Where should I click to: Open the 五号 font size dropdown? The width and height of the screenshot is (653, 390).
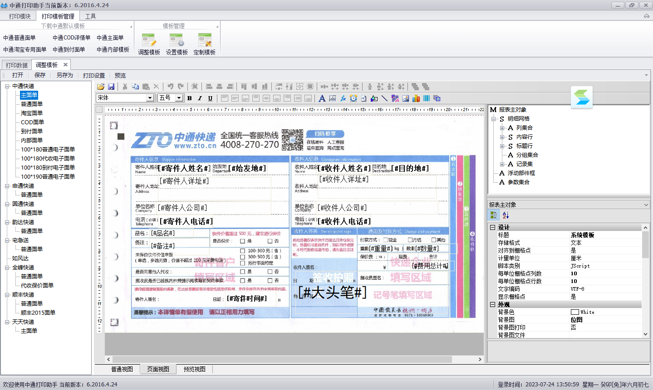tap(179, 98)
